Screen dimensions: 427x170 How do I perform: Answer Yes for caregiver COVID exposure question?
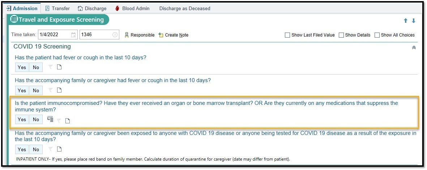tap(22, 149)
